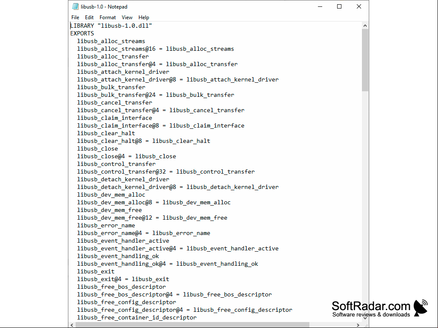
Task: Click the line starting "libusb_alloc_streams@16"
Action: click(156, 49)
